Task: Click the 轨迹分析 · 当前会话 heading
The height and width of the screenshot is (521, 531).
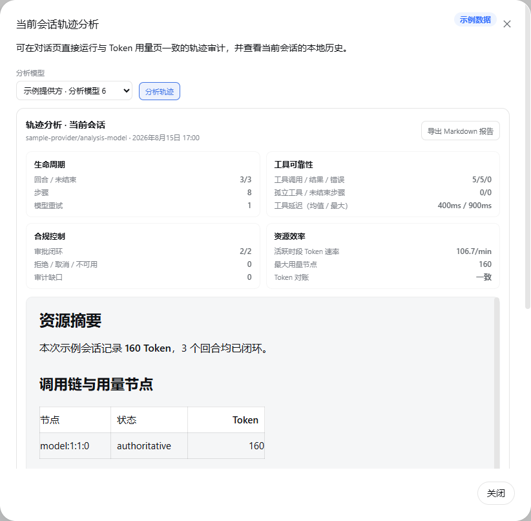Action: pyautogui.click(x=65, y=125)
